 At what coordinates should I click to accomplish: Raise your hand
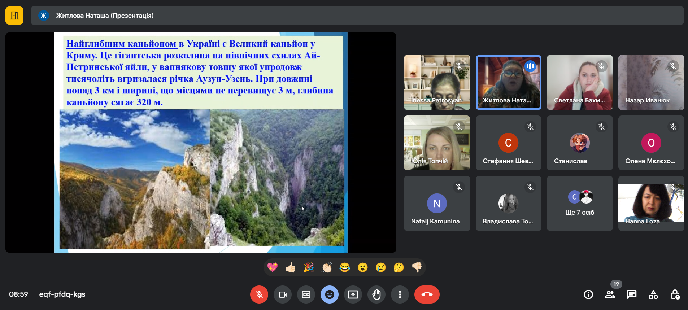pos(376,294)
